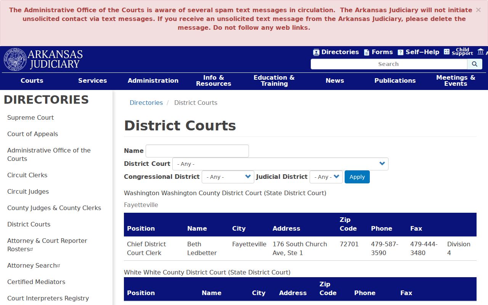Open the Administration menu

tap(153, 80)
